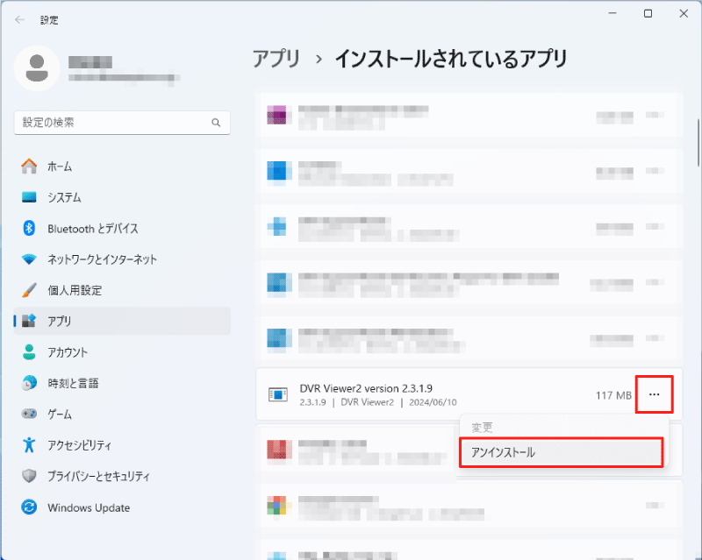Click the ゲーム controller icon
This screenshot has width=702, height=560.
30,414
